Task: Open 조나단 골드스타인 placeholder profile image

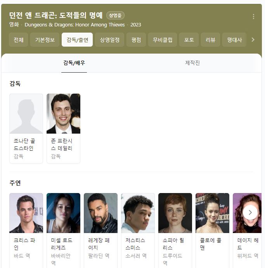Action: tap(26, 113)
